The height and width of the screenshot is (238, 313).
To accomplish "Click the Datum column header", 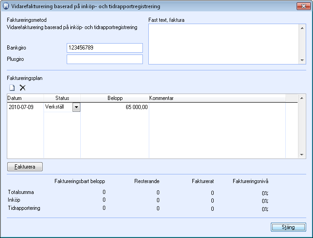I will click(25, 98).
